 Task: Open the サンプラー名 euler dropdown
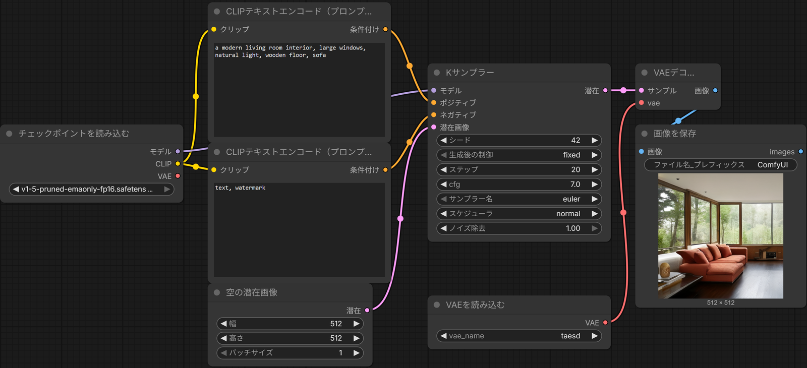coord(519,199)
